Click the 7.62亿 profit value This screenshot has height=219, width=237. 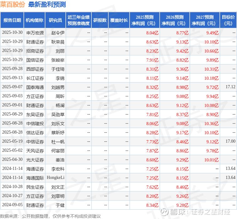[x=152, y=187]
